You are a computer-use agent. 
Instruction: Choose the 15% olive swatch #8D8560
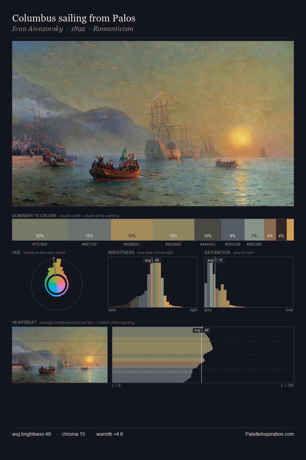pos(174,230)
